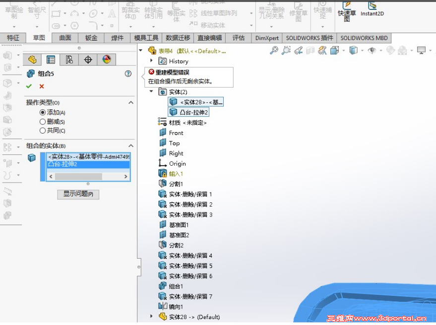Open the ConfigurationManager tab icon
Viewport: 436px width, 325px height.
click(x=69, y=60)
